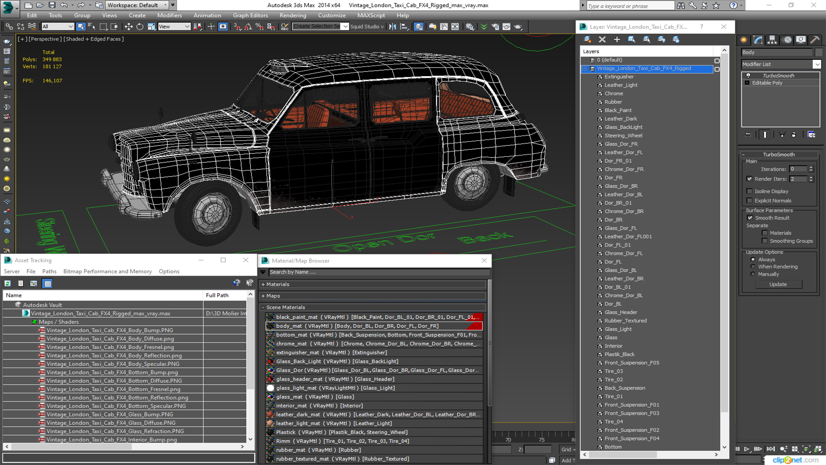826x465 pixels.
Task: Open the Rendering menu
Action: coord(293,15)
